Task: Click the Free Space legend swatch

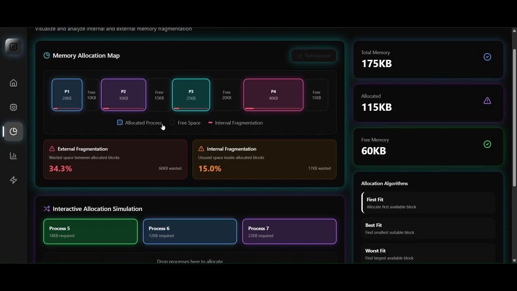Action: (x=172, y=122)
